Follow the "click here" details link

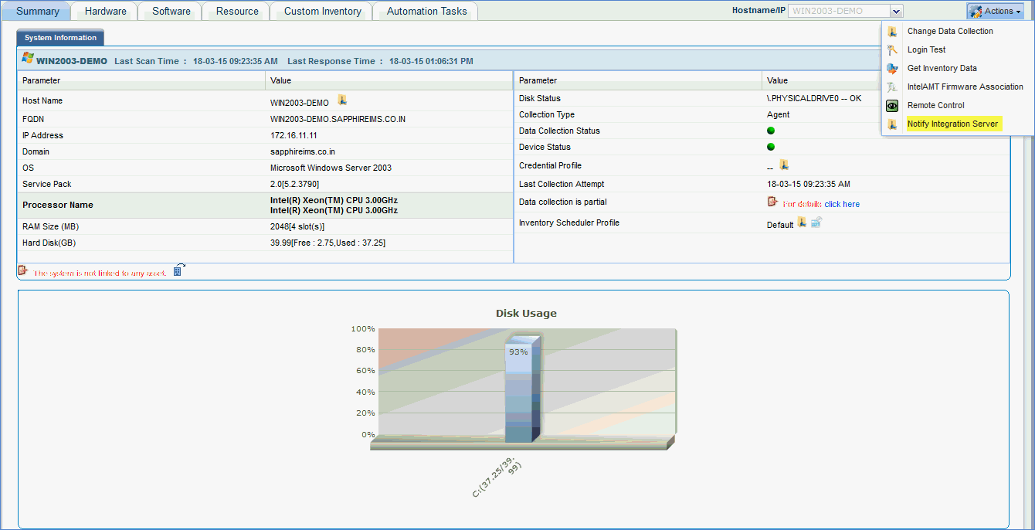(842, 204)
